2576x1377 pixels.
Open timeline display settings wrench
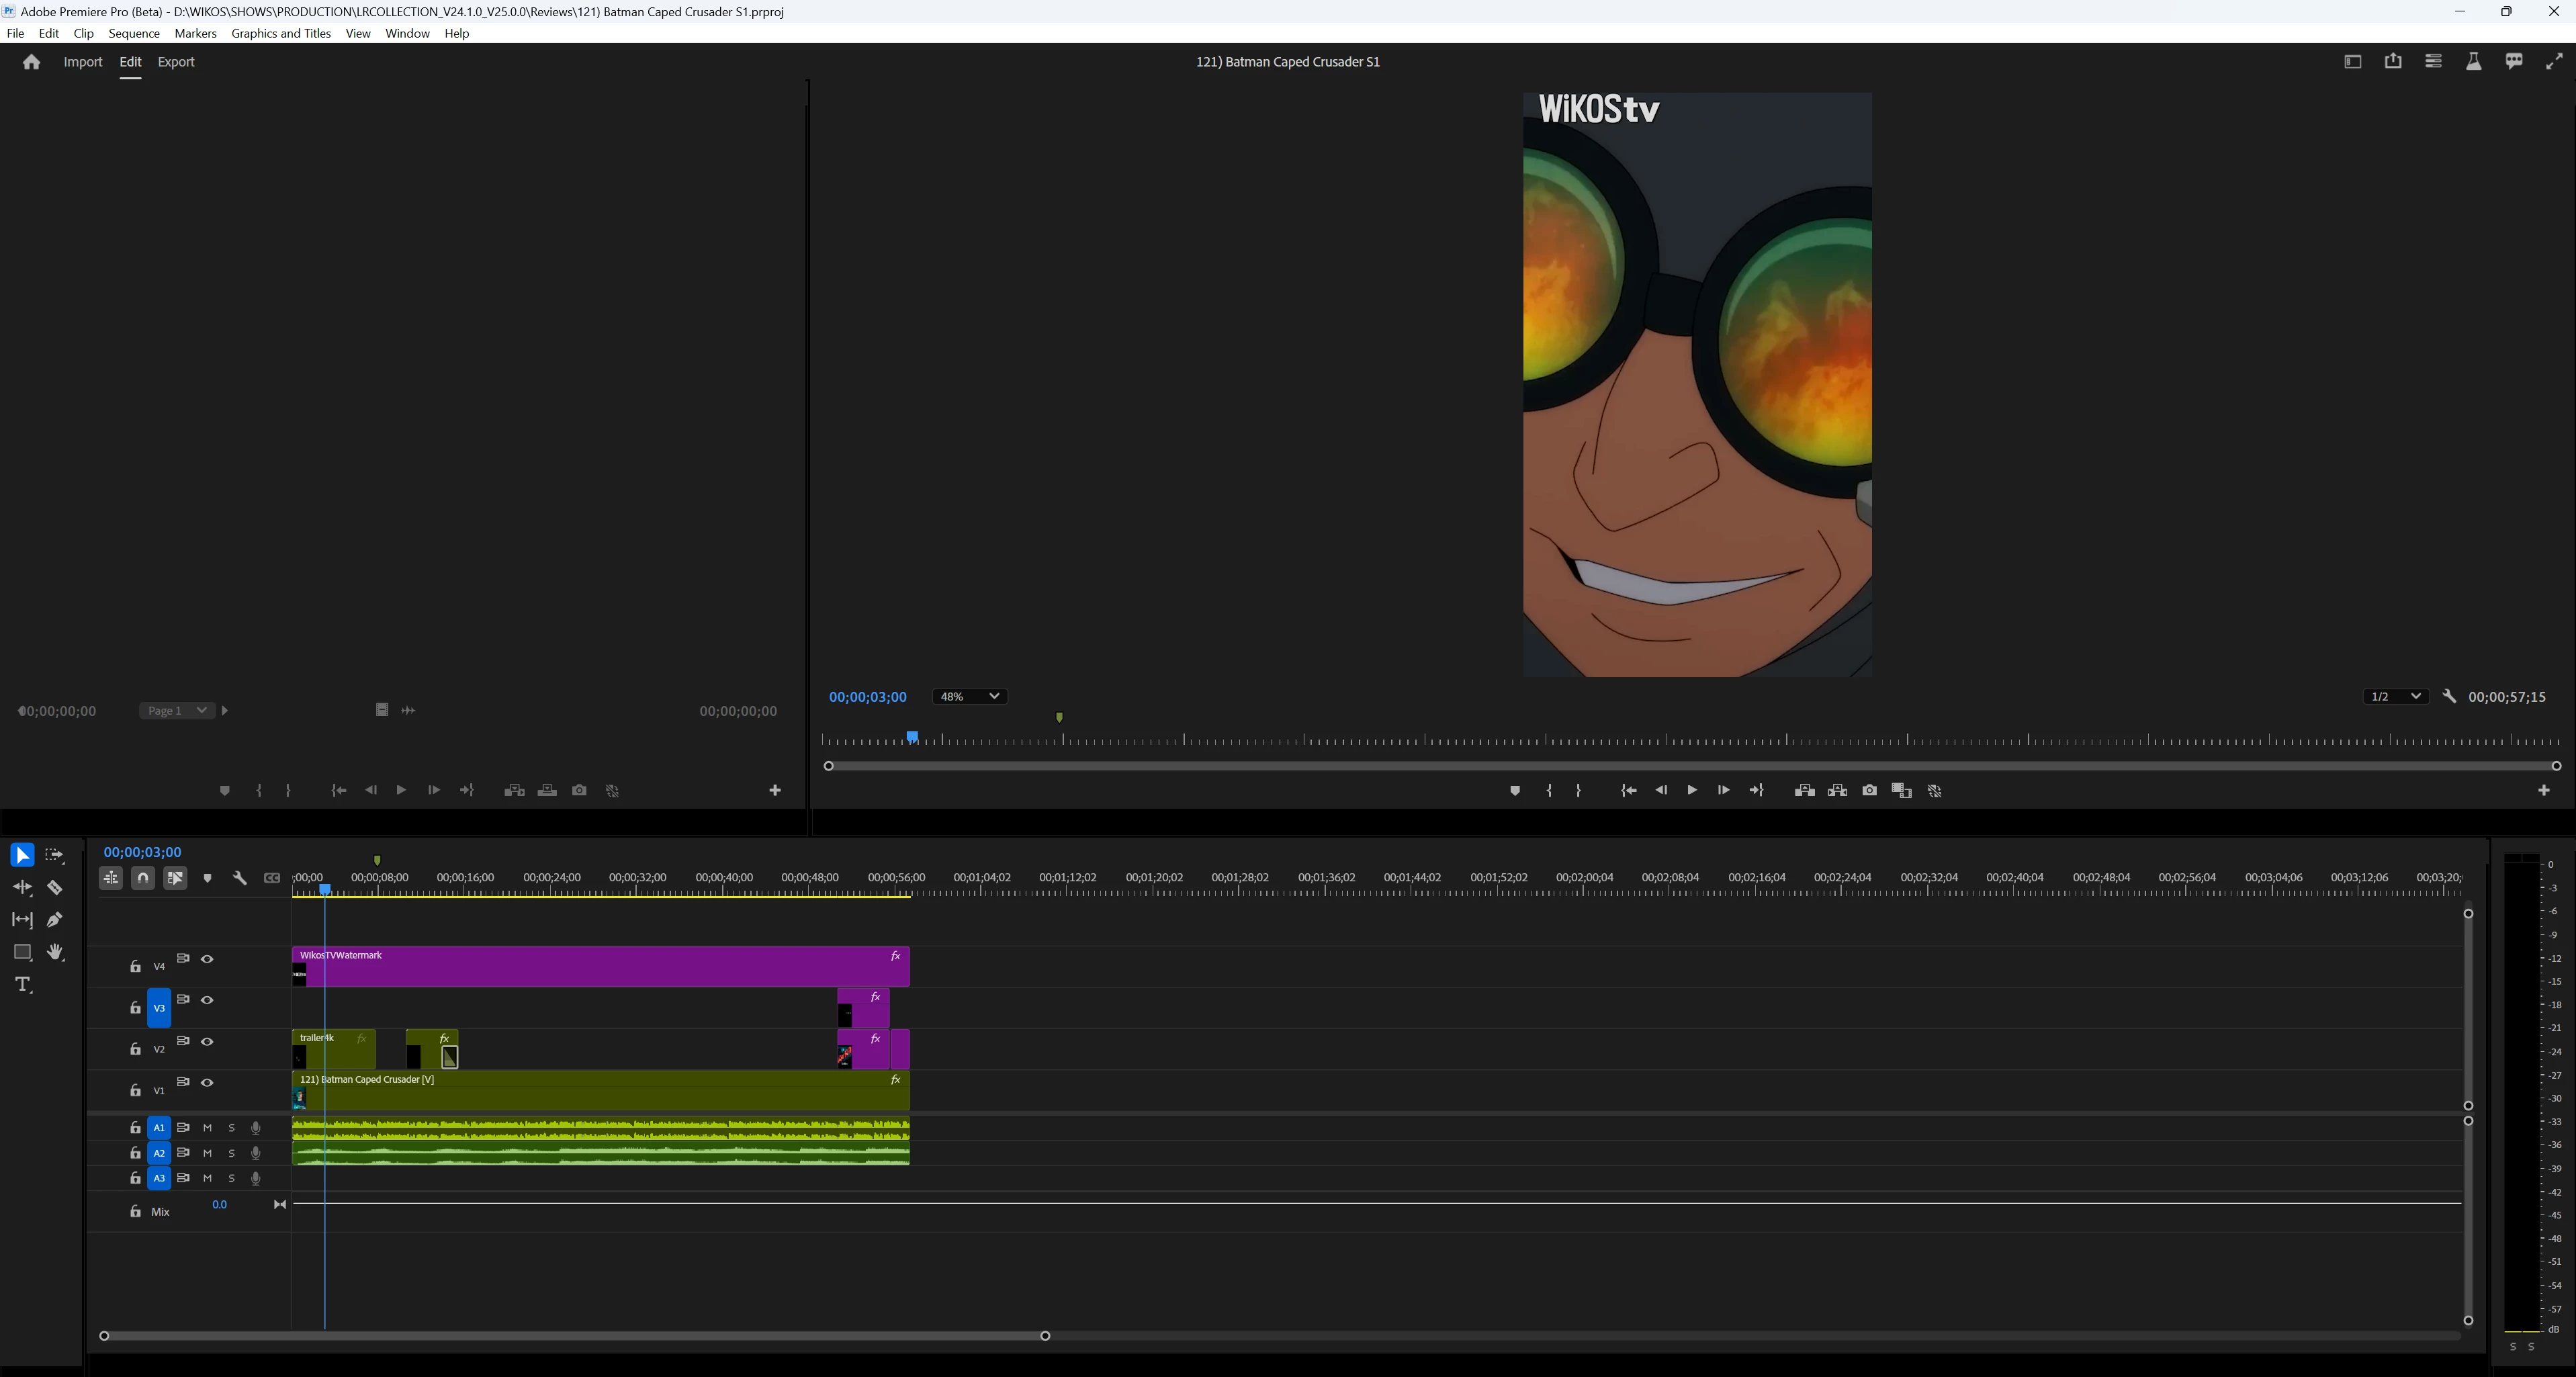point(240,878)
